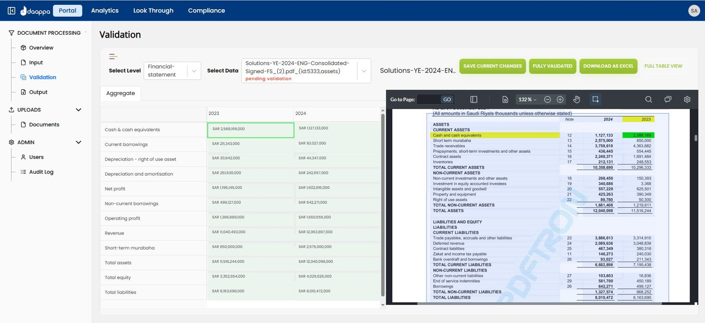Open Input in the sidebar
This screenshot has height=323, width=705.
[x=36, y=62]
